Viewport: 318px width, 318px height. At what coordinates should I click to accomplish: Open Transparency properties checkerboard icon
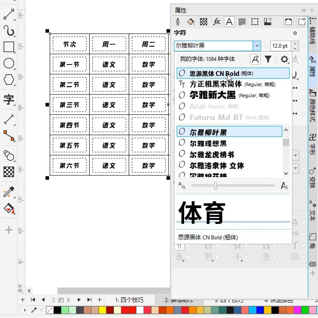(204, 22)
